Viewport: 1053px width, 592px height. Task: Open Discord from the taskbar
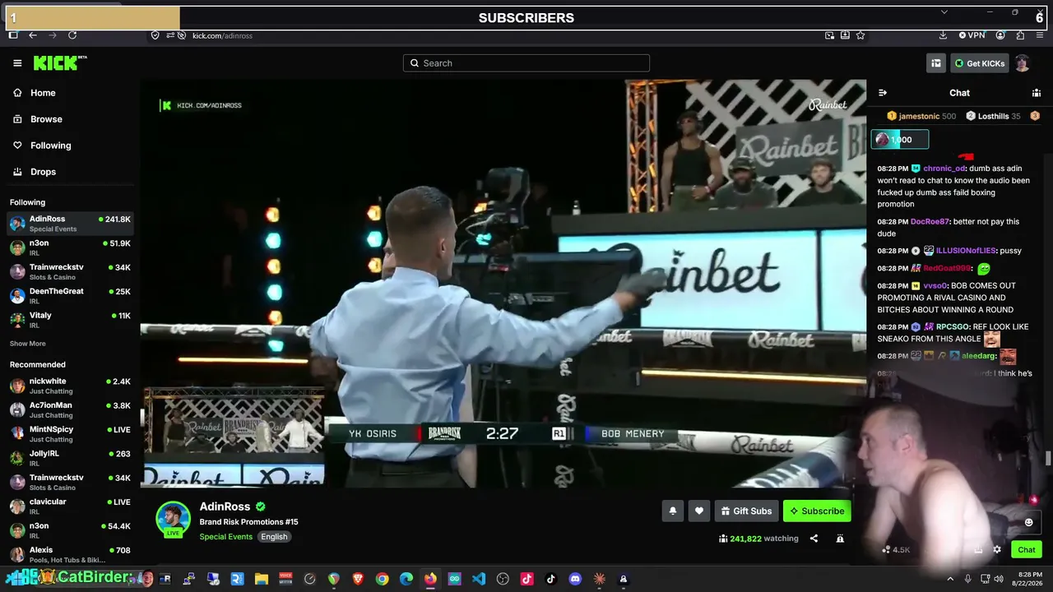[575, 579]
